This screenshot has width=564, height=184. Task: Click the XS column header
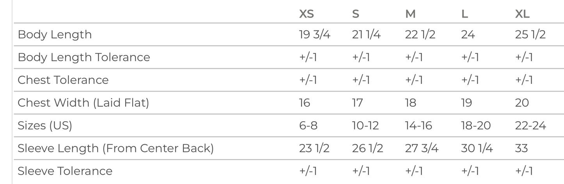coord(306,14)
